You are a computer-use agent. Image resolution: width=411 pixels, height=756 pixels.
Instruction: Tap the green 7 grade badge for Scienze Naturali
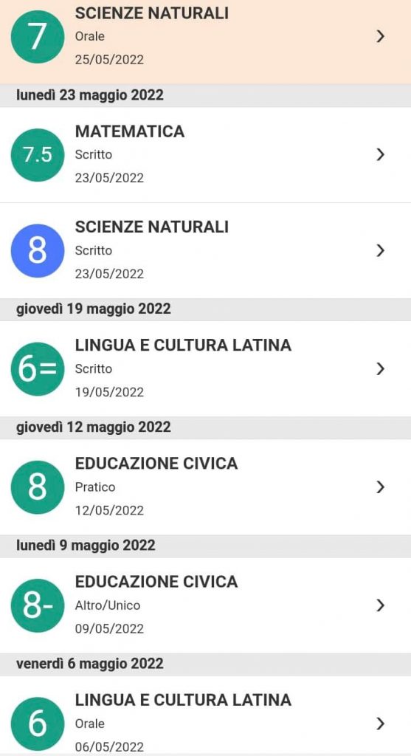pyautogui.click(x=38, y=37)
